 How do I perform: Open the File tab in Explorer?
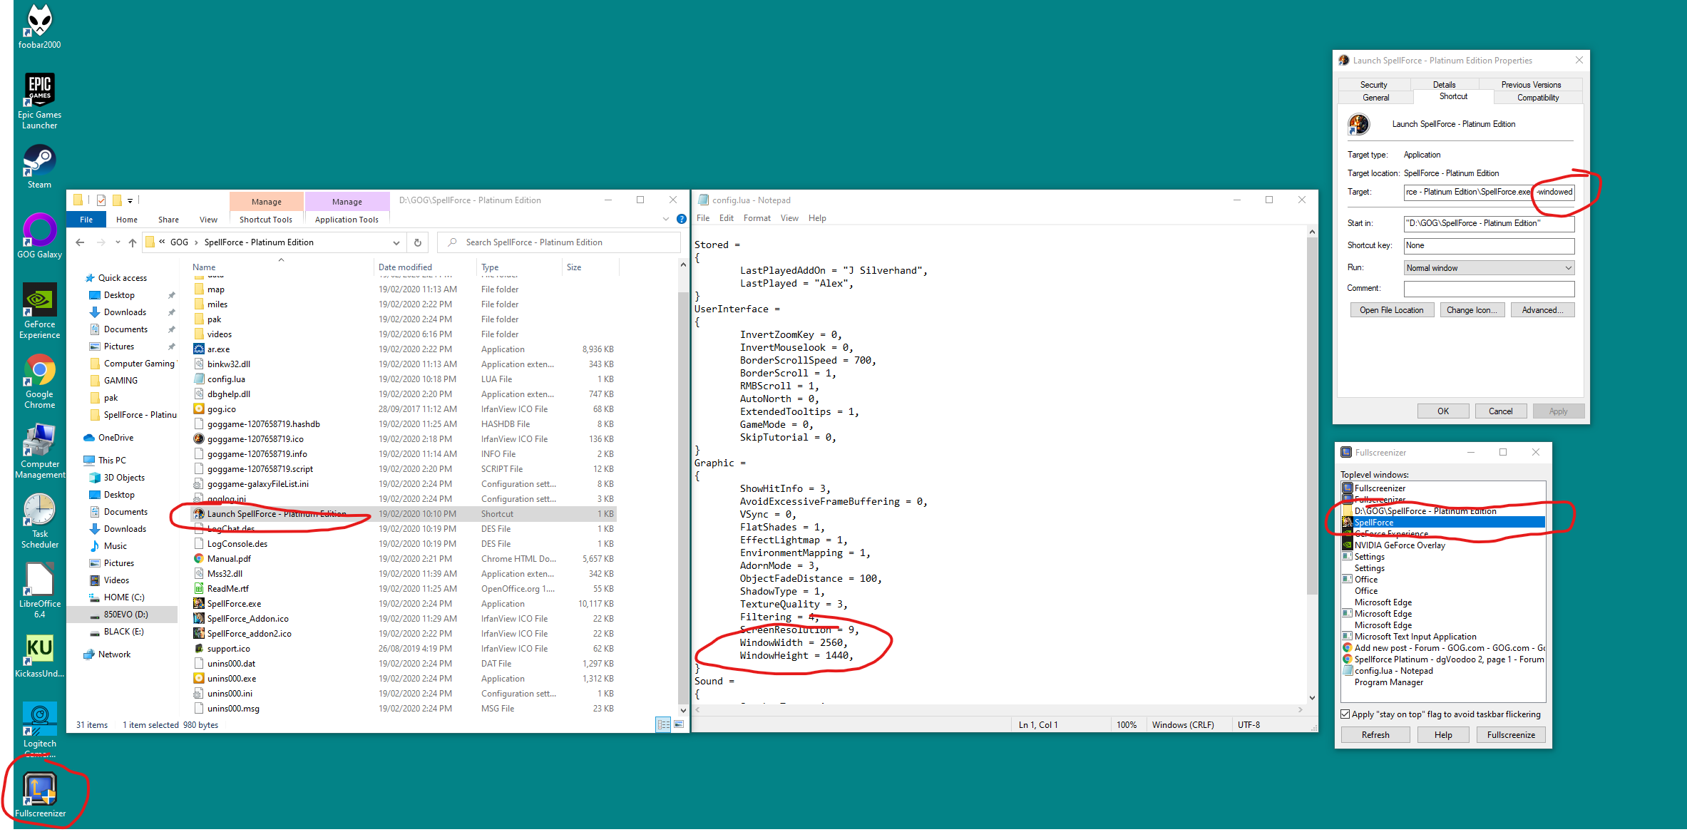[86, 220]
